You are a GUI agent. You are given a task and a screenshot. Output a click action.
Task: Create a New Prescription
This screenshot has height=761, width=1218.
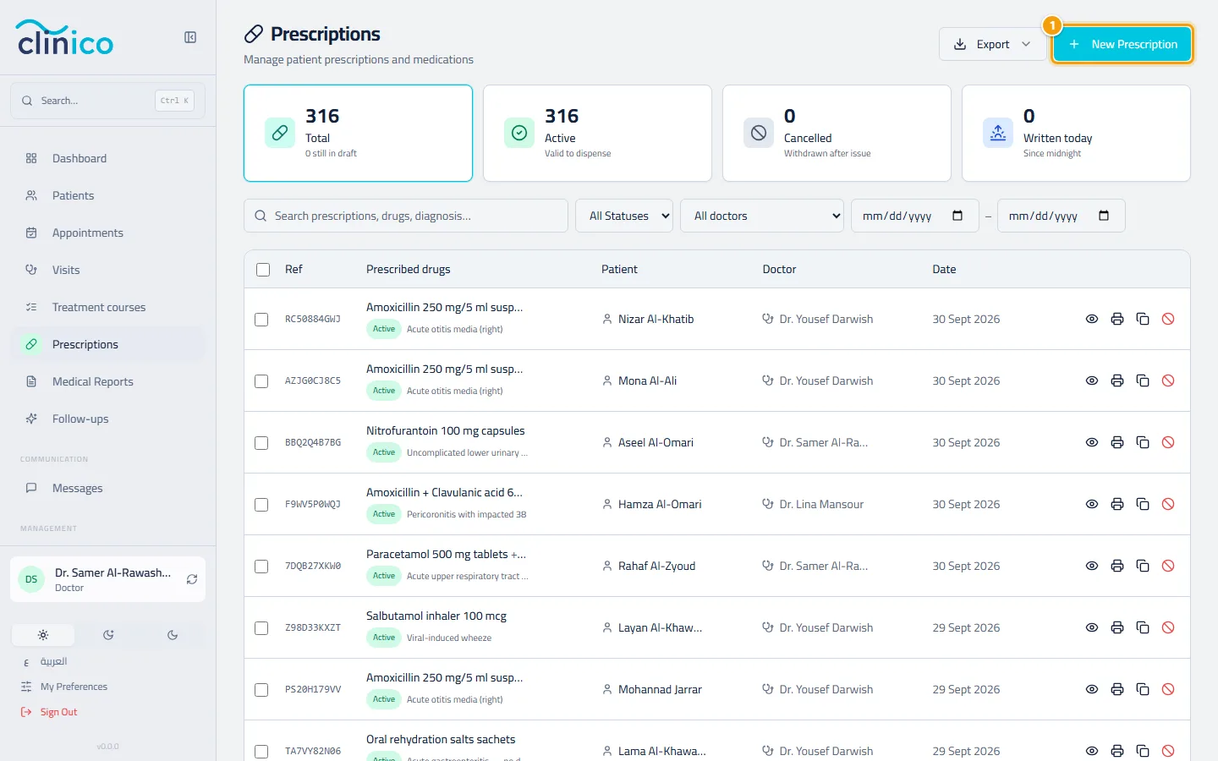[x=1122, y=44]
